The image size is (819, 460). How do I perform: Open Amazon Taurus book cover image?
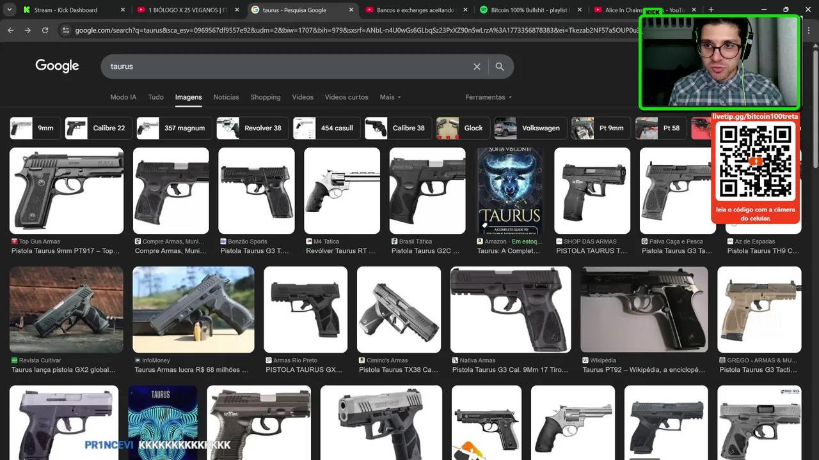click(510, 191)
